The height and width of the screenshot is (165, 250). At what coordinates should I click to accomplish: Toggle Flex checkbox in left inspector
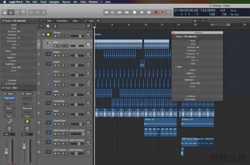click(18, 44)
